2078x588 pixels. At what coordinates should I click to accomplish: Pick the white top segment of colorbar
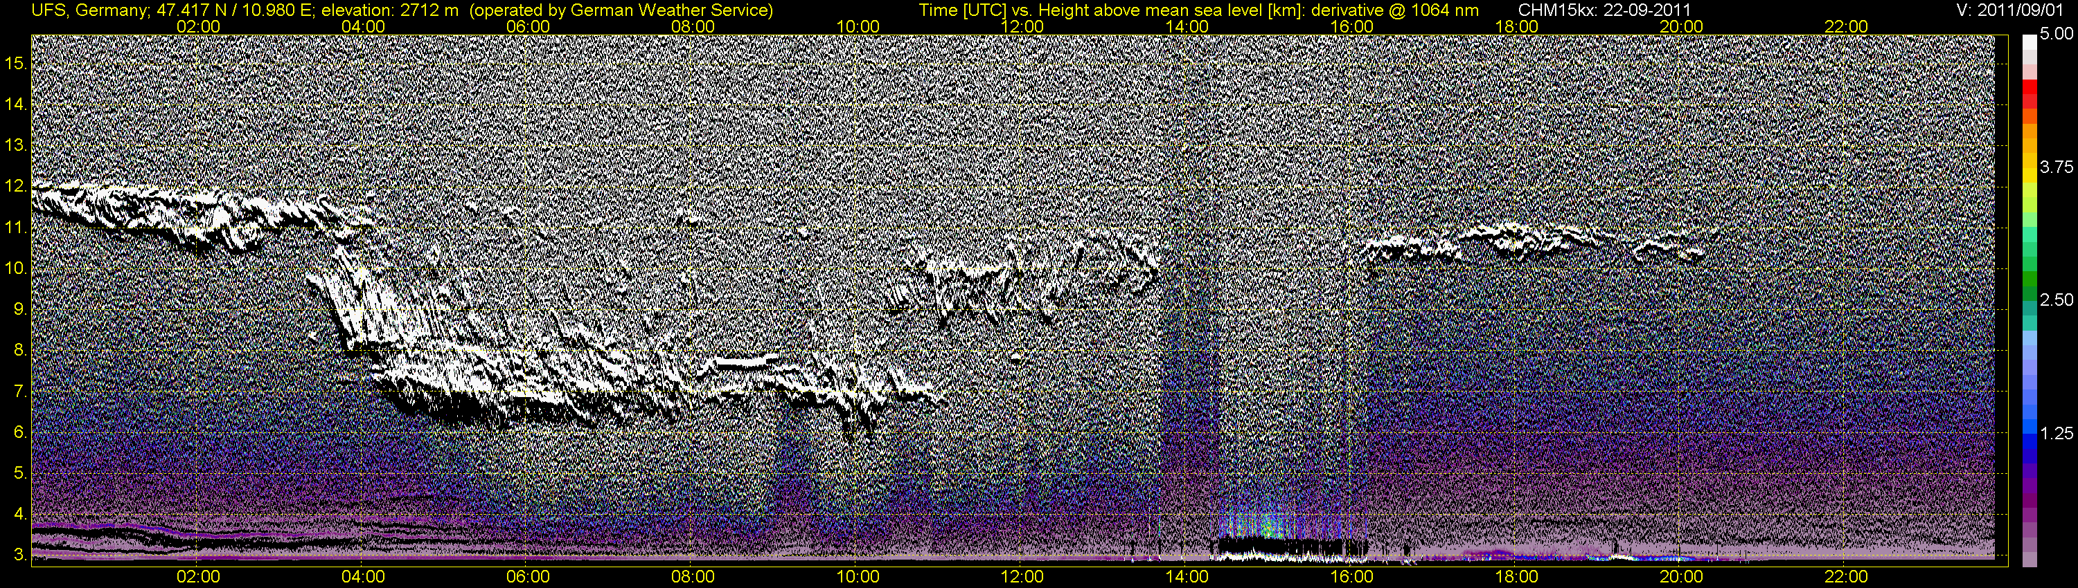(x=2029, y=42)
